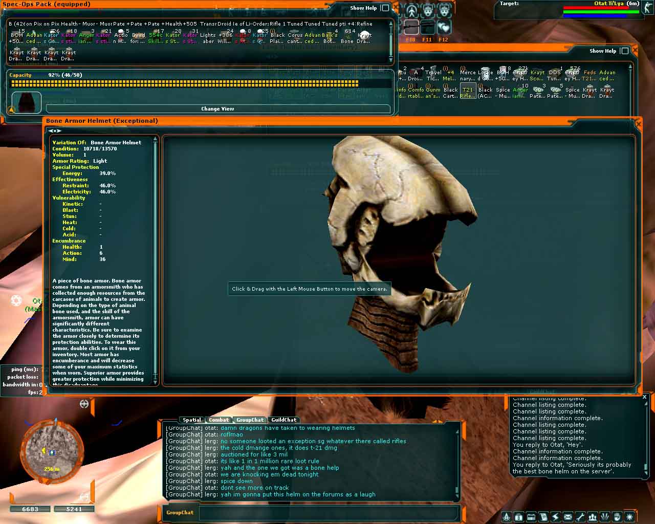Select the Krayt Sco item in inventory
The width and height of the screenshot is (655, 524).
click(x=537, y=73)
